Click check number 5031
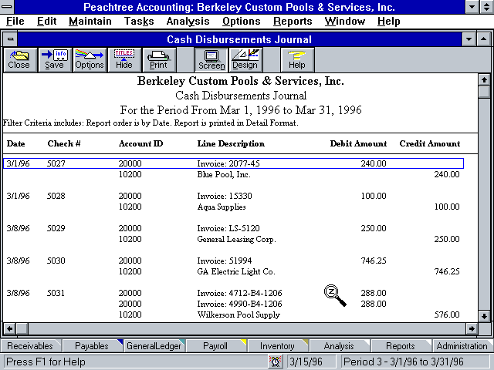 [x=56, y=293]
